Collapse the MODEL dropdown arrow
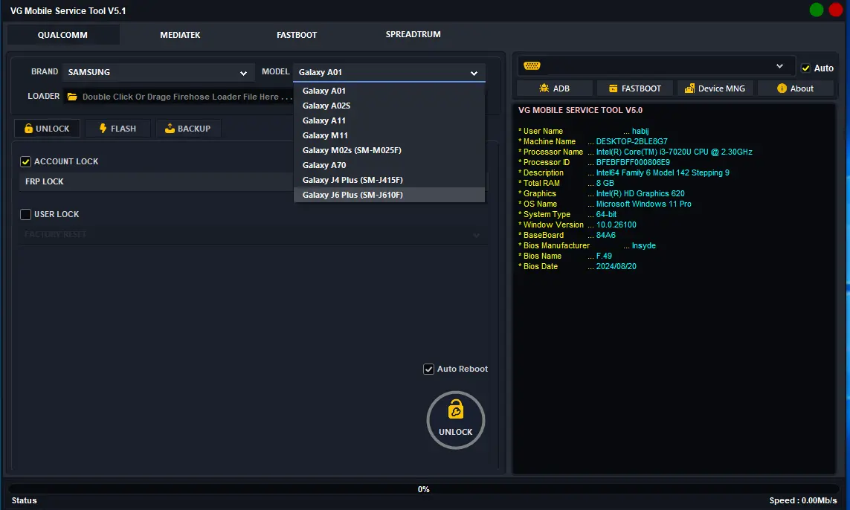 474,73
